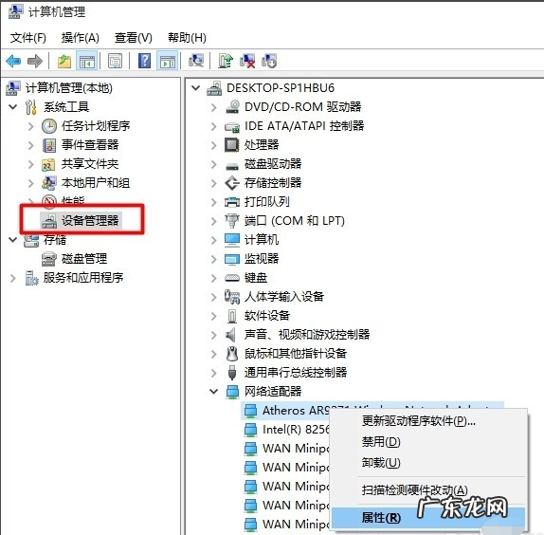Select the 计算机 device category
This screenshot has height=535, width=544.
coord(262,240)
